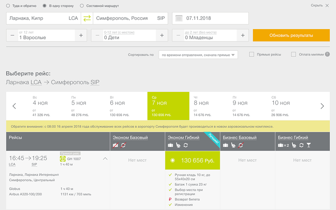
Task: Decrease adult passengers with minus button
Action: (12, 35)
